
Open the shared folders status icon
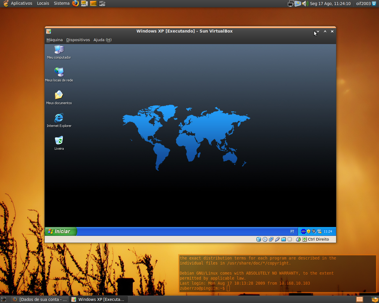click(283, 239)
